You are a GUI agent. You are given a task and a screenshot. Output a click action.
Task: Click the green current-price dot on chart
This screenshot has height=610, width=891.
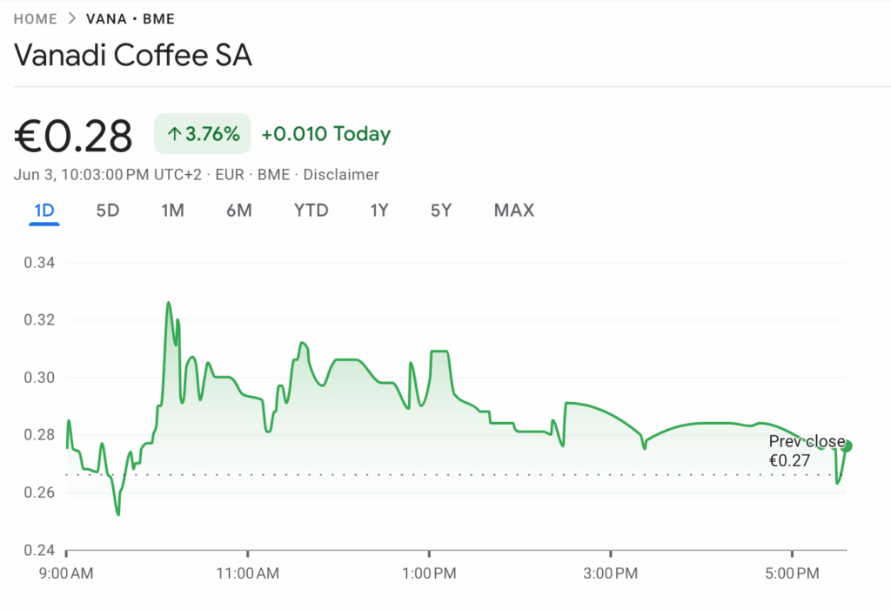click(x=847, y=446)
